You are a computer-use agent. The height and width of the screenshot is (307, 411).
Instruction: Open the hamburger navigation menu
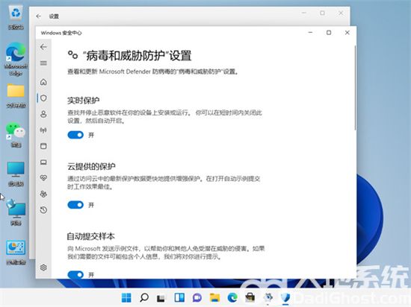click(43, 63)
